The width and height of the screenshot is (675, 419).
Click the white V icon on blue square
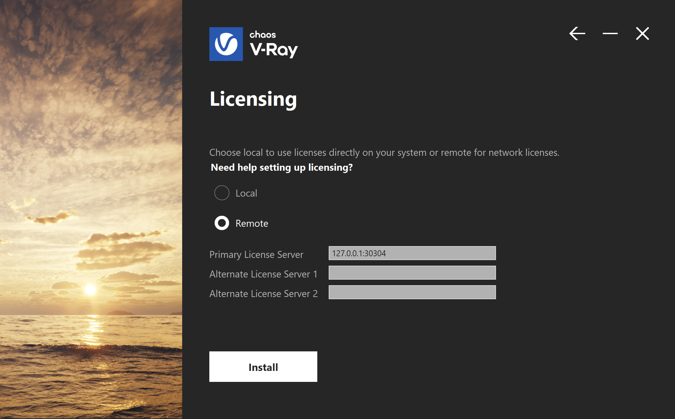click(x=226, y=44)
